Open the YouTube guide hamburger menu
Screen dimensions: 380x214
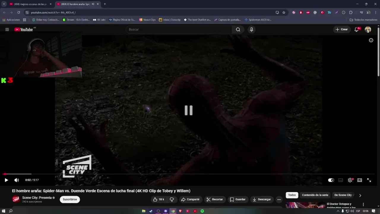[7, 29]
